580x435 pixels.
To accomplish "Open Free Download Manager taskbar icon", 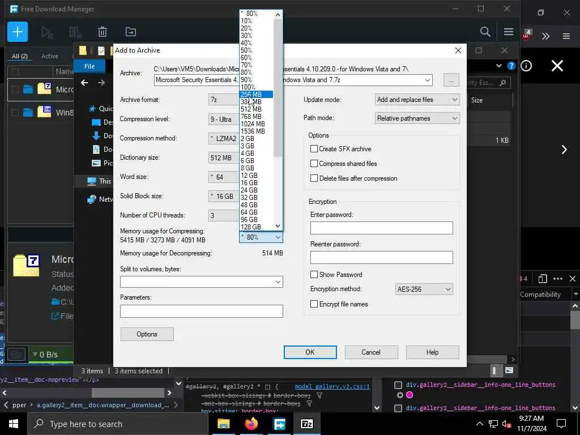I will [279, 424].
